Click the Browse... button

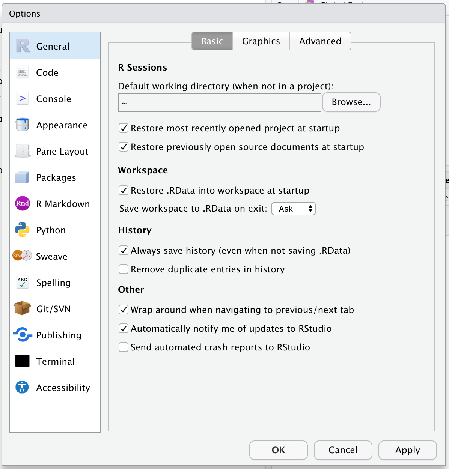point(351,102)
